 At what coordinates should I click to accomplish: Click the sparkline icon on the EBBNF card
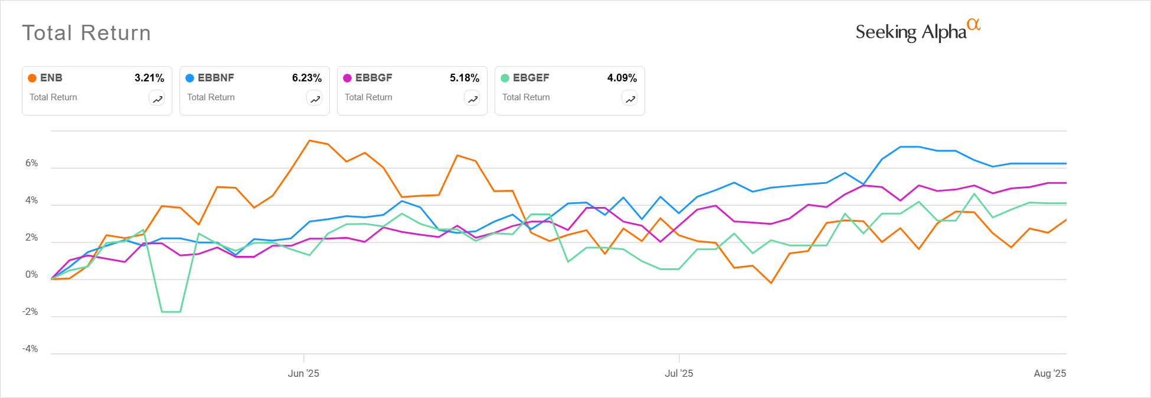(x=315, y=98)
